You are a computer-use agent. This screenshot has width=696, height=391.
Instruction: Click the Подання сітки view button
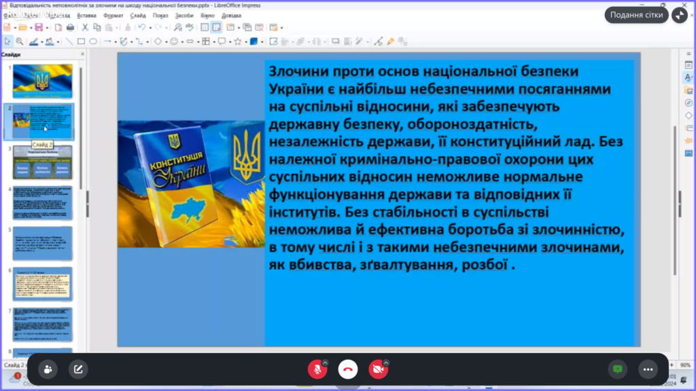coord(636,15)
